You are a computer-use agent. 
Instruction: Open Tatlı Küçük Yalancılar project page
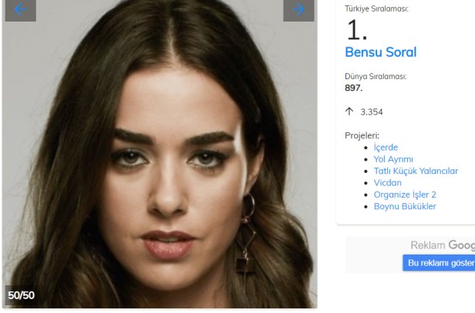[416, 171]
